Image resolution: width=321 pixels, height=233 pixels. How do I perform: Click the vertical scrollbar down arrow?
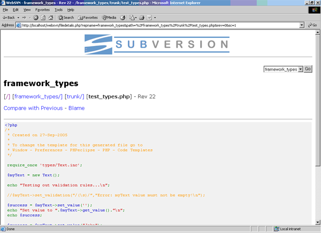click(x=317, y=222)
